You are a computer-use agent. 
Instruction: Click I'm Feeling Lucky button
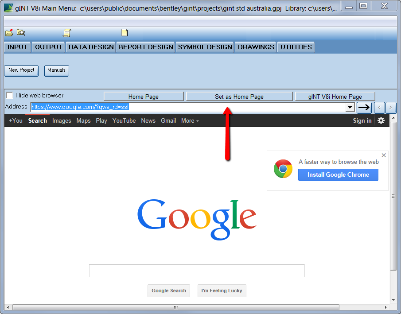click(x=222, y=291)
